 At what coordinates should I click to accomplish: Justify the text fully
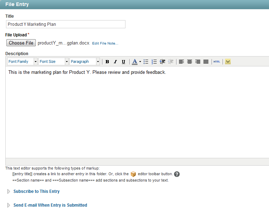pos(206,62)
